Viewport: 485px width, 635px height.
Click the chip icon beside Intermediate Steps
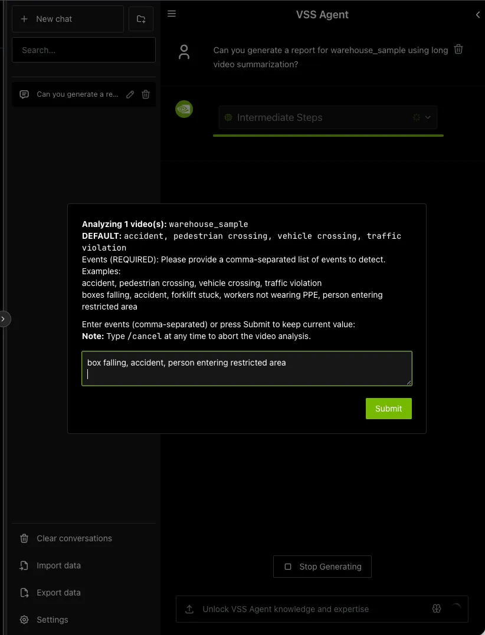[228, 117]
